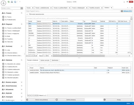Click the group icon beside 'A. Towary' header

[x=3, y=13]
